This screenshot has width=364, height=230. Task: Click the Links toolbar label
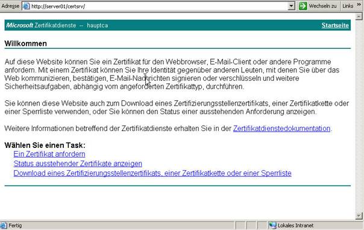[x=348, y=6]
